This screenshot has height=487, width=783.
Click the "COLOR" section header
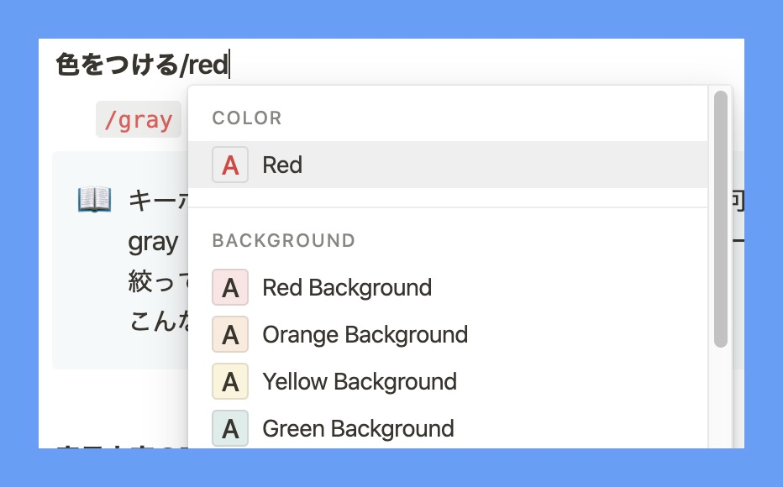click(x=247, y=118)
